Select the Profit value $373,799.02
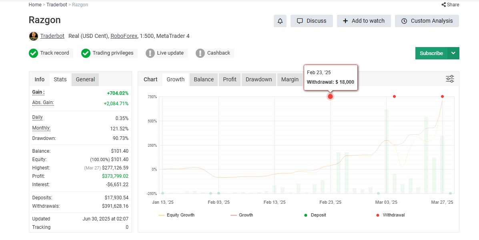The image size is (479, 240). click(115, 176)
